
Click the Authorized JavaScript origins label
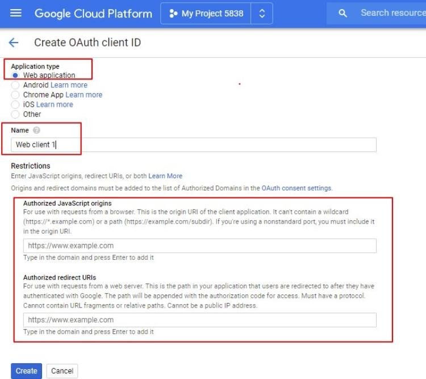point(68,203)
